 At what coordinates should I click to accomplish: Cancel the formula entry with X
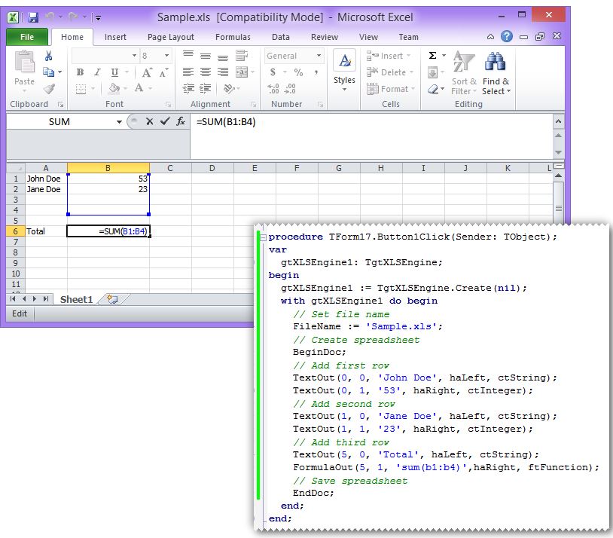coord(149,121)
